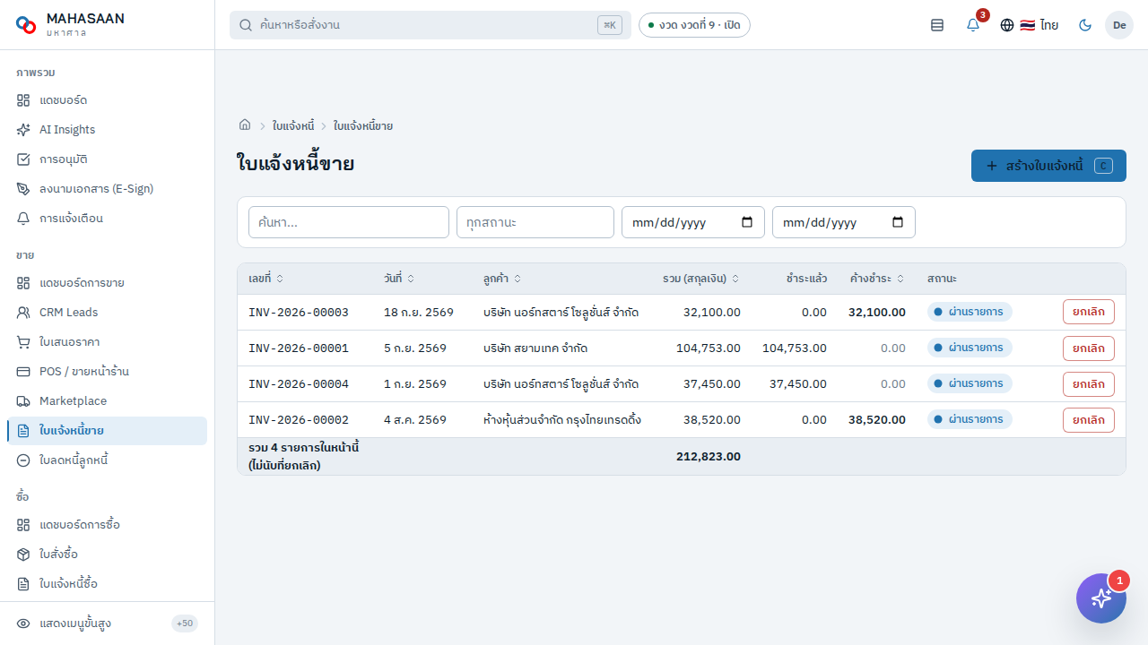Open POS / ขายหน้าร้าน in sidebar

pyautogui.click(x=108, y=372)
